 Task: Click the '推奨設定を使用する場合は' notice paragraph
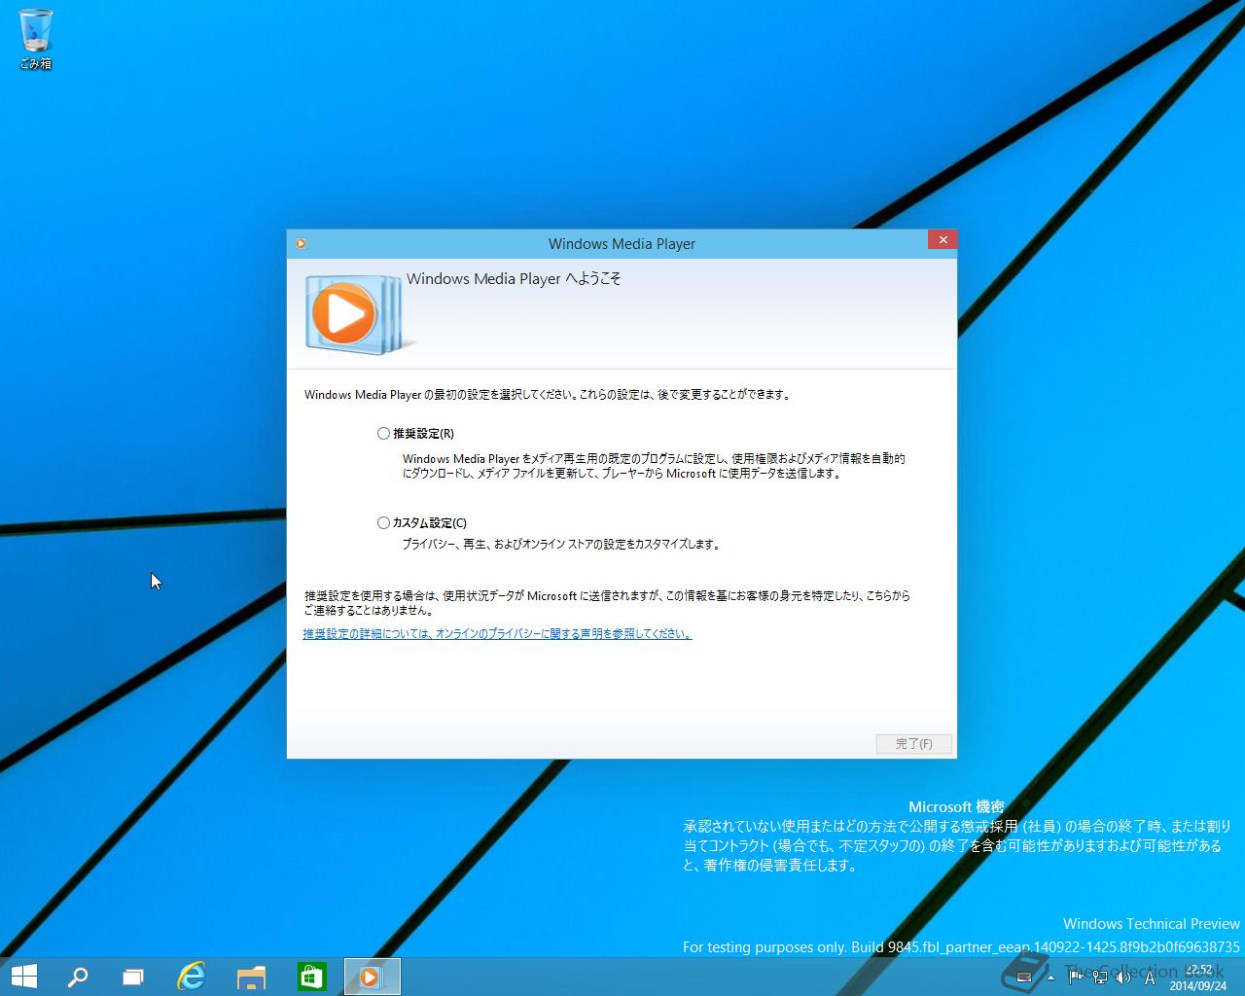click(607, 603)
